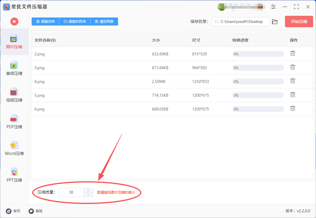This screenshot has width=316, height=218.
Task: Click size value 671.84KB
Action: coord(160,68)
